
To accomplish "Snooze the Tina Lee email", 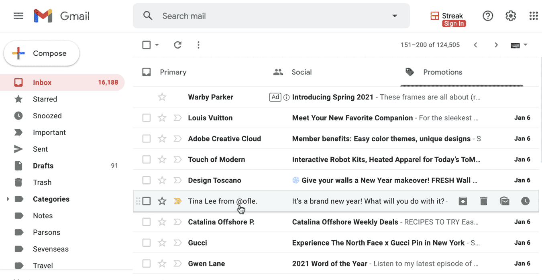I will click(x=526, y=201).
